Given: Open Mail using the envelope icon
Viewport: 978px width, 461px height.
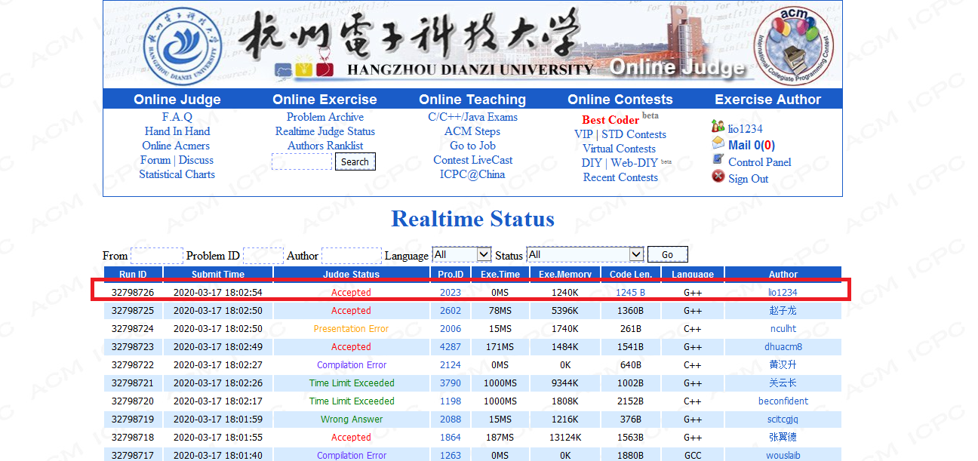Looking at the screenshot, I should (x=719, y=143).
